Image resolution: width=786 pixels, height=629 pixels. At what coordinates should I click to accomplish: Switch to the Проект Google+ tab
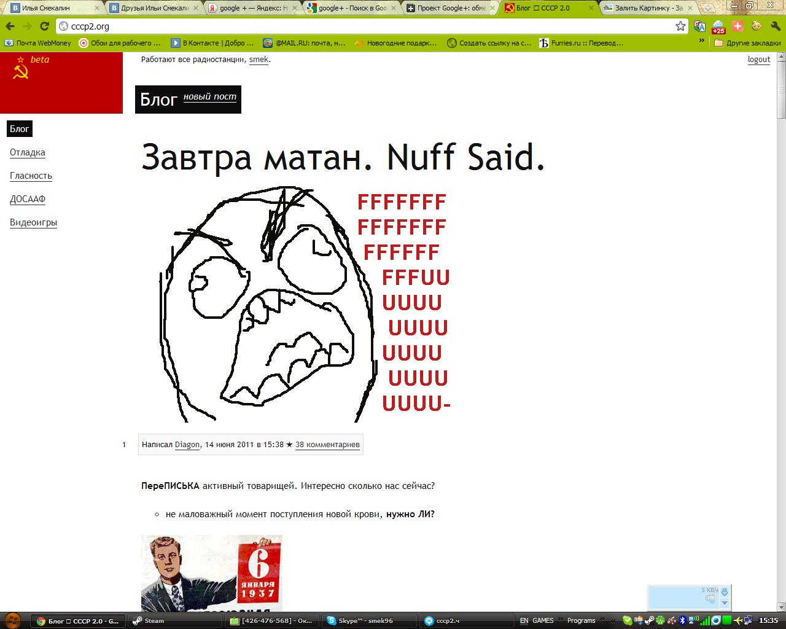450,8
